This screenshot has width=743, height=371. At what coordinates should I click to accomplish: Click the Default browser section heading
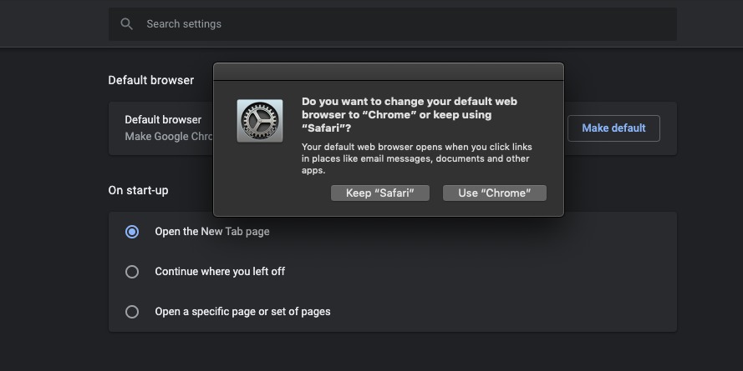pyautogui.click(x=150, y=80)
